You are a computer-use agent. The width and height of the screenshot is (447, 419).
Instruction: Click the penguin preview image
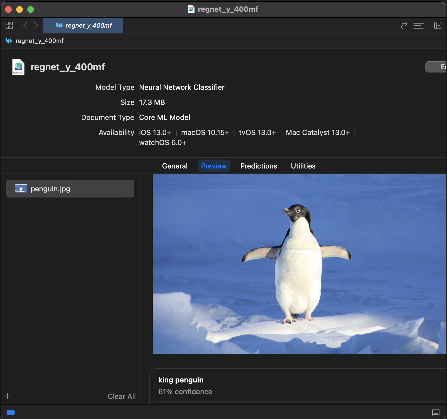[299, 264]
